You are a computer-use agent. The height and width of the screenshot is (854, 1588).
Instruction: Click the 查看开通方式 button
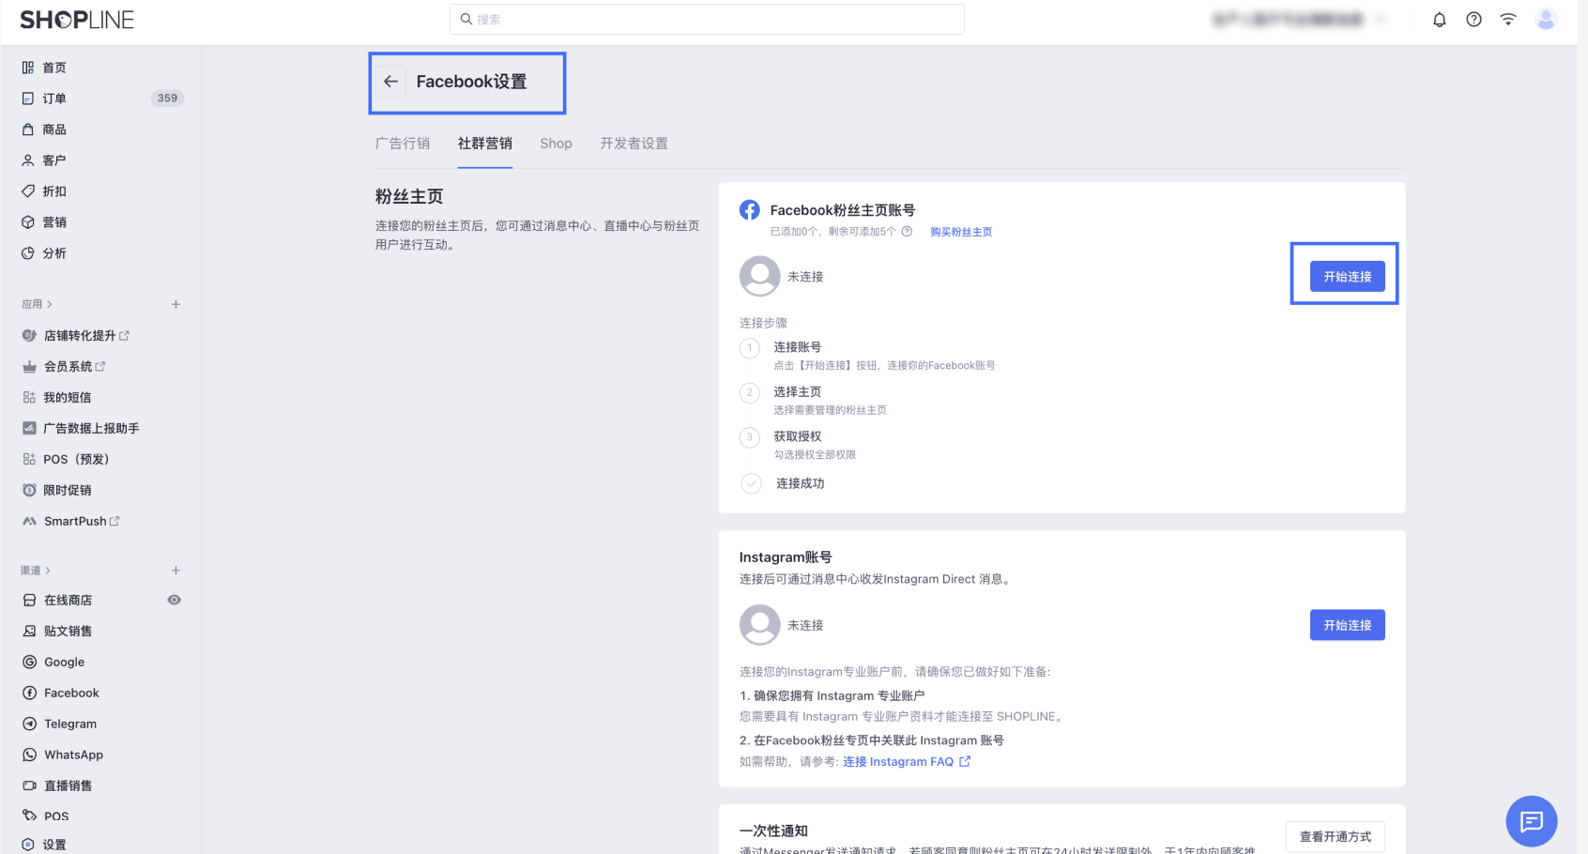[1336, 836]
